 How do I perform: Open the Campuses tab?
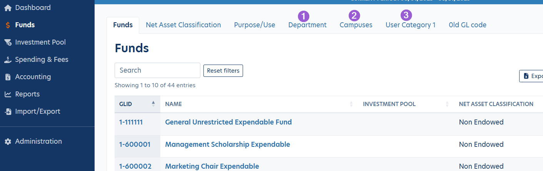pyautogui.click(x=356, y=25)
